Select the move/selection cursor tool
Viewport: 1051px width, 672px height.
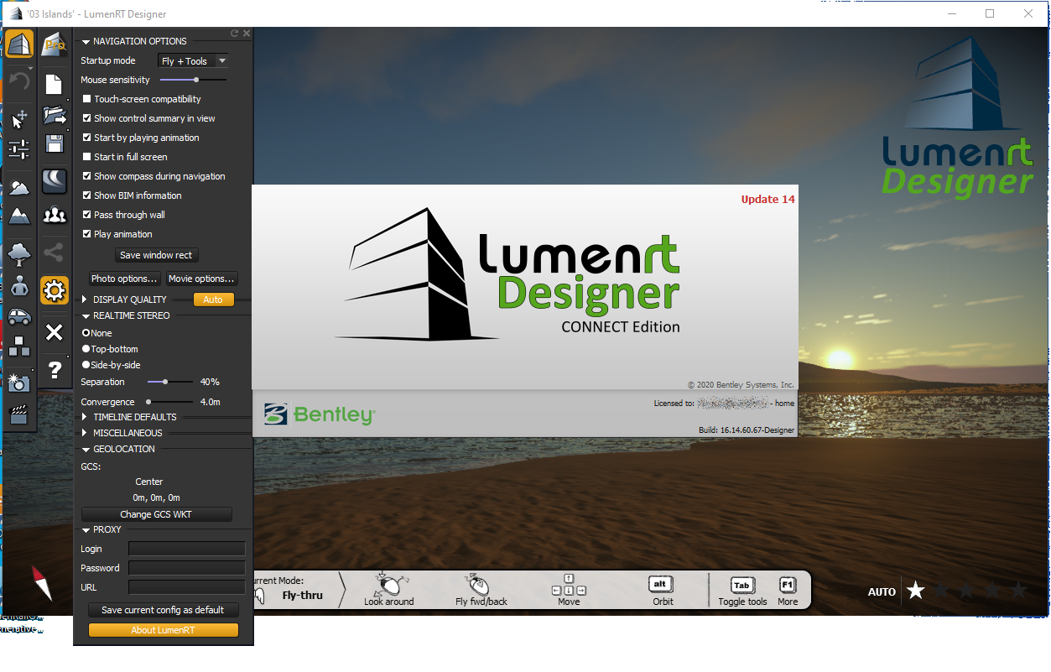pos(19,118)
